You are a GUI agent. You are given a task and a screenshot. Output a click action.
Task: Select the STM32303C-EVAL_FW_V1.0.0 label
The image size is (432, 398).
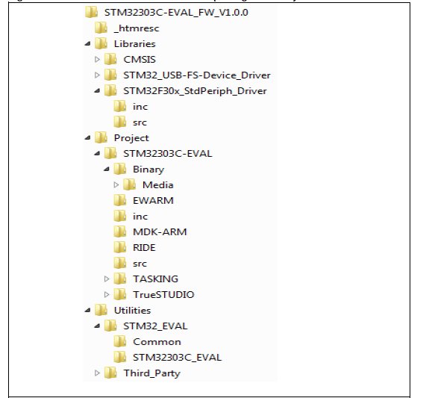176,13
